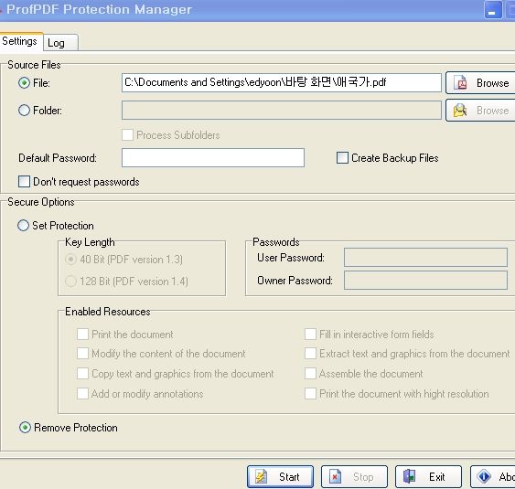Check Assemble the document option
Viewport: 515px width, 489px height.
click(310, 374)
